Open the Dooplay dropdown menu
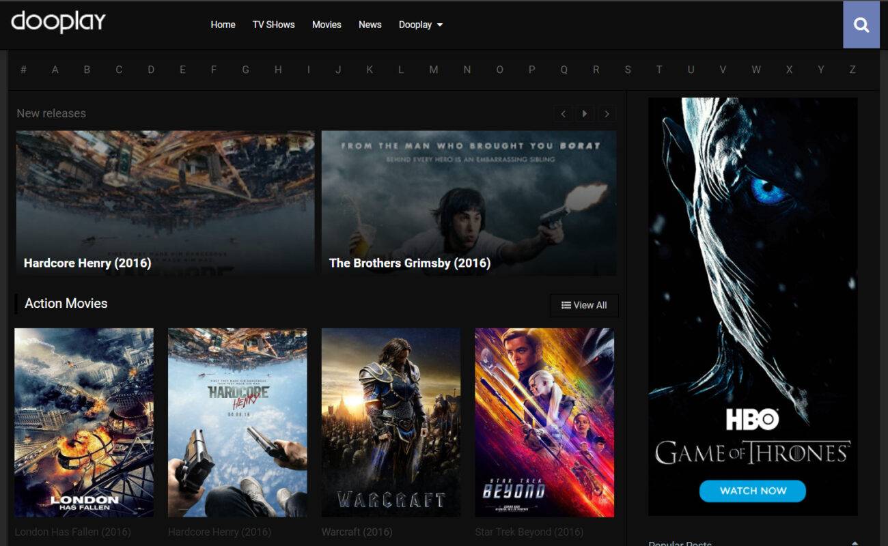Image resolution: width=888 pixels, height=546 pixels. pos(421,25)
